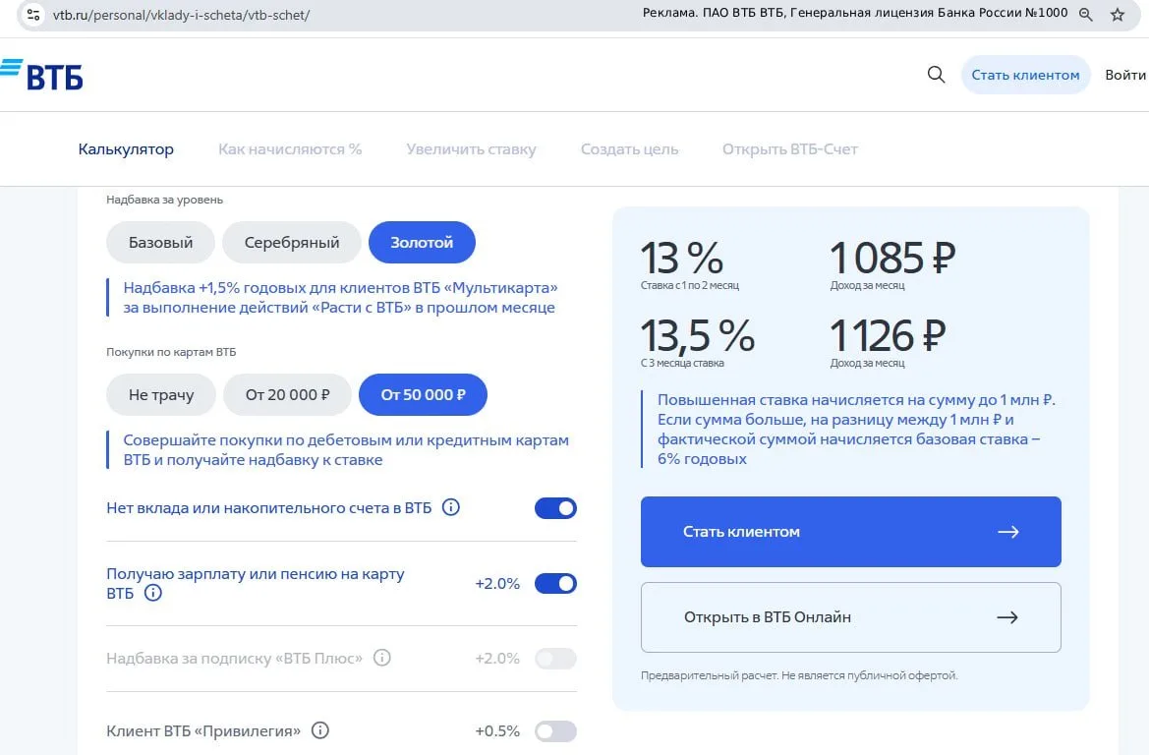Click the «13 %» rate value
Image resolution: width=1149 pixels, height=755 pixels.
pyautogui.click(x=681, y=258)
